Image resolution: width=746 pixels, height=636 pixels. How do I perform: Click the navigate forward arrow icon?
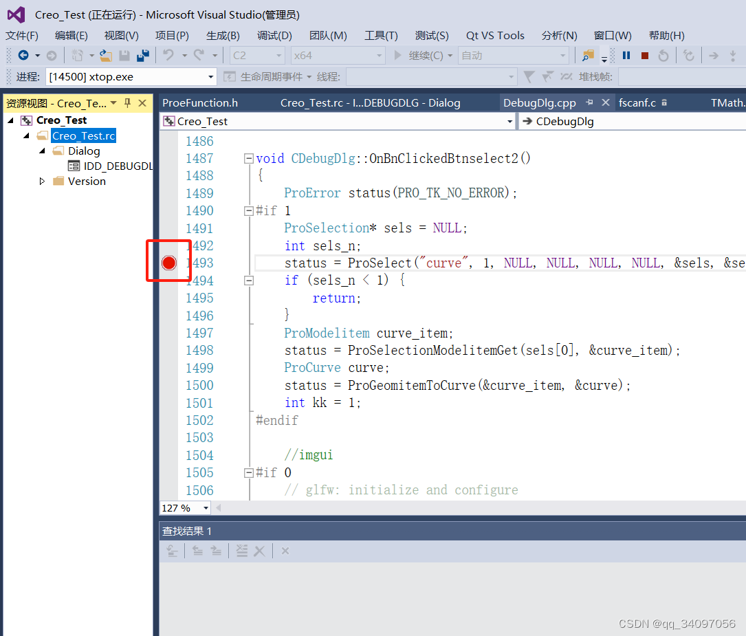[x=52, y=56]
